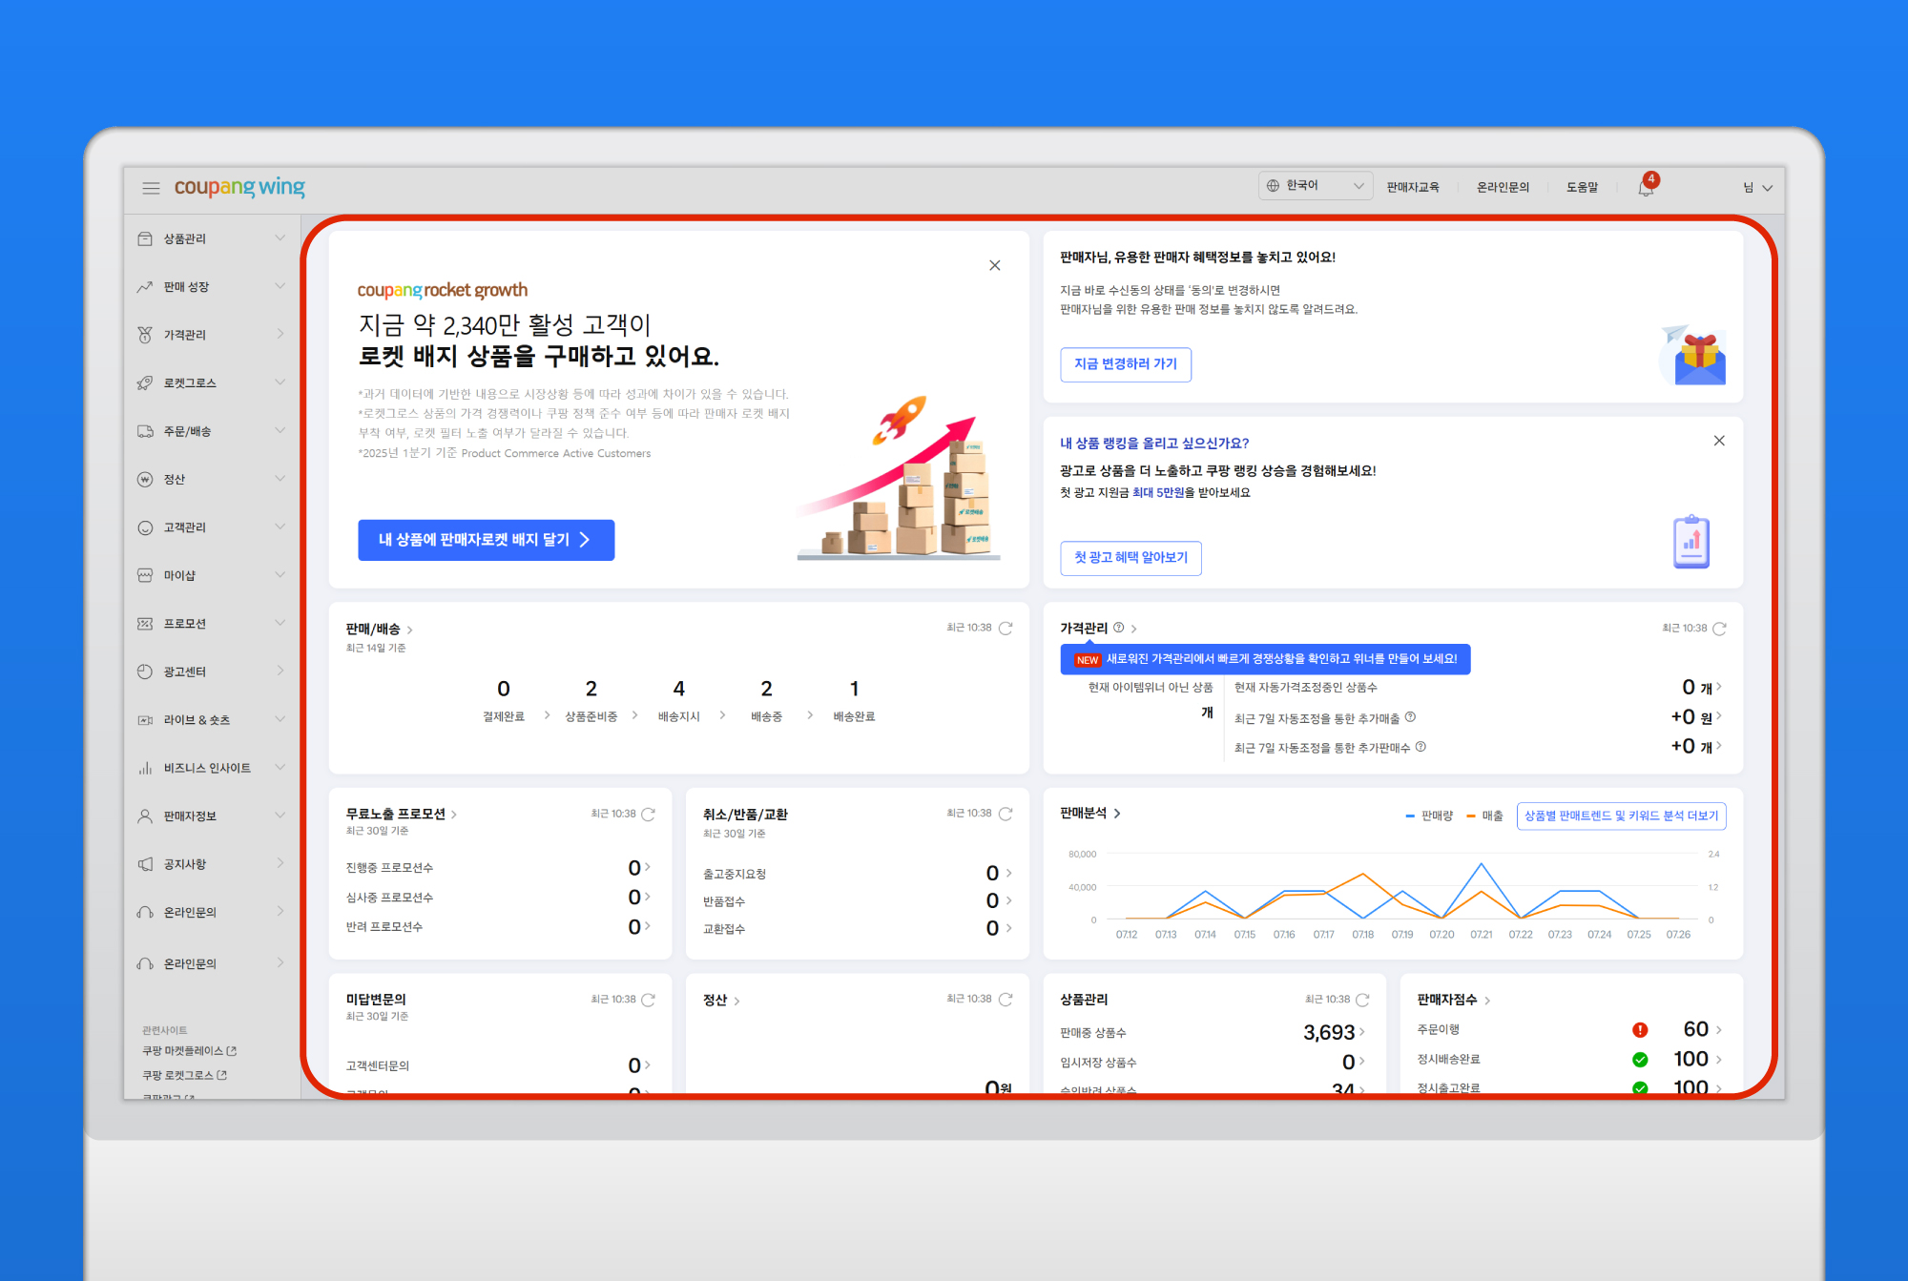This screenshot has height=1281, width=1908.
Task: Click the 프로모션 coupon icon in the sidebar
Action: (145, 624)
